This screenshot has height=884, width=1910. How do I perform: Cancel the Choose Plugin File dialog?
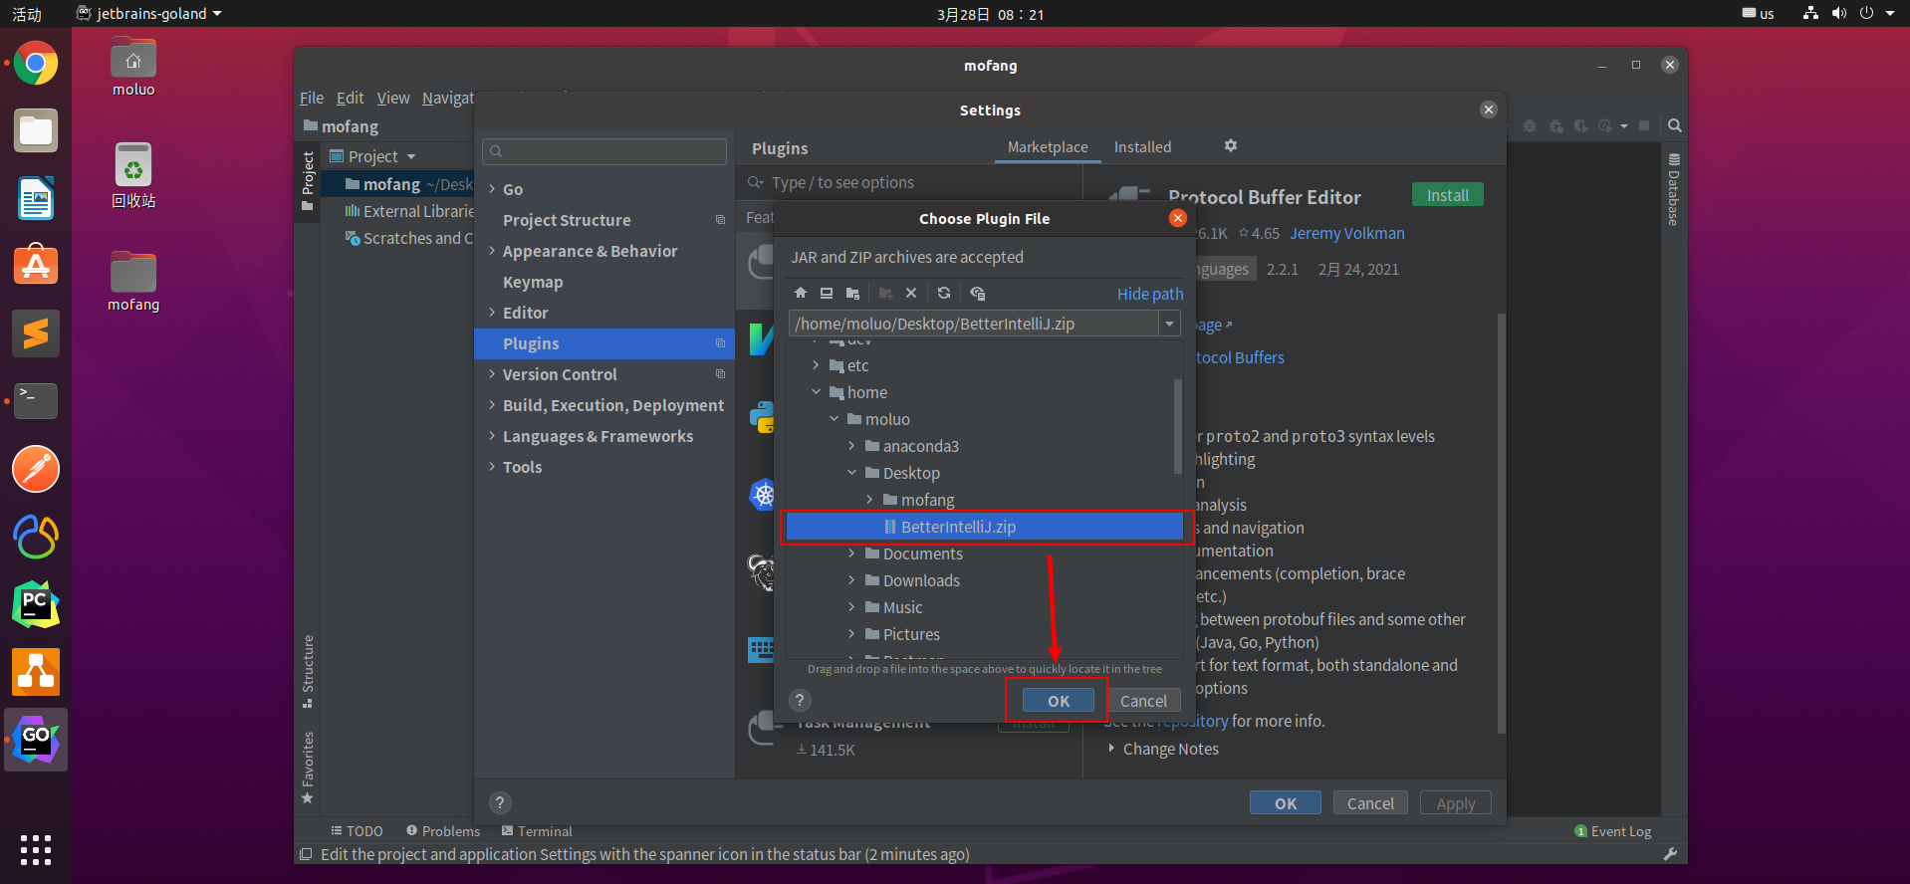(1143, 701)
